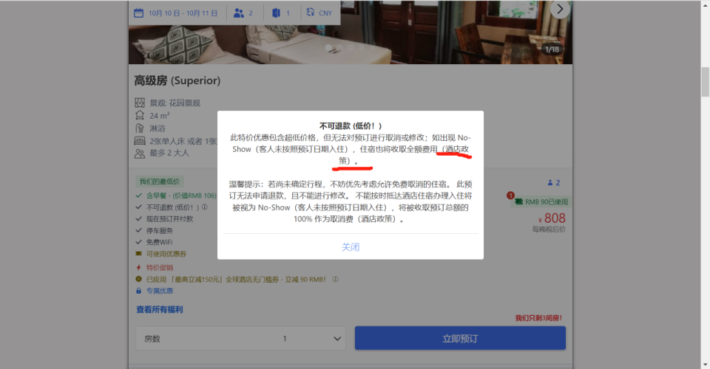Click the 立即预订 book now button

[x=460, y=338]
